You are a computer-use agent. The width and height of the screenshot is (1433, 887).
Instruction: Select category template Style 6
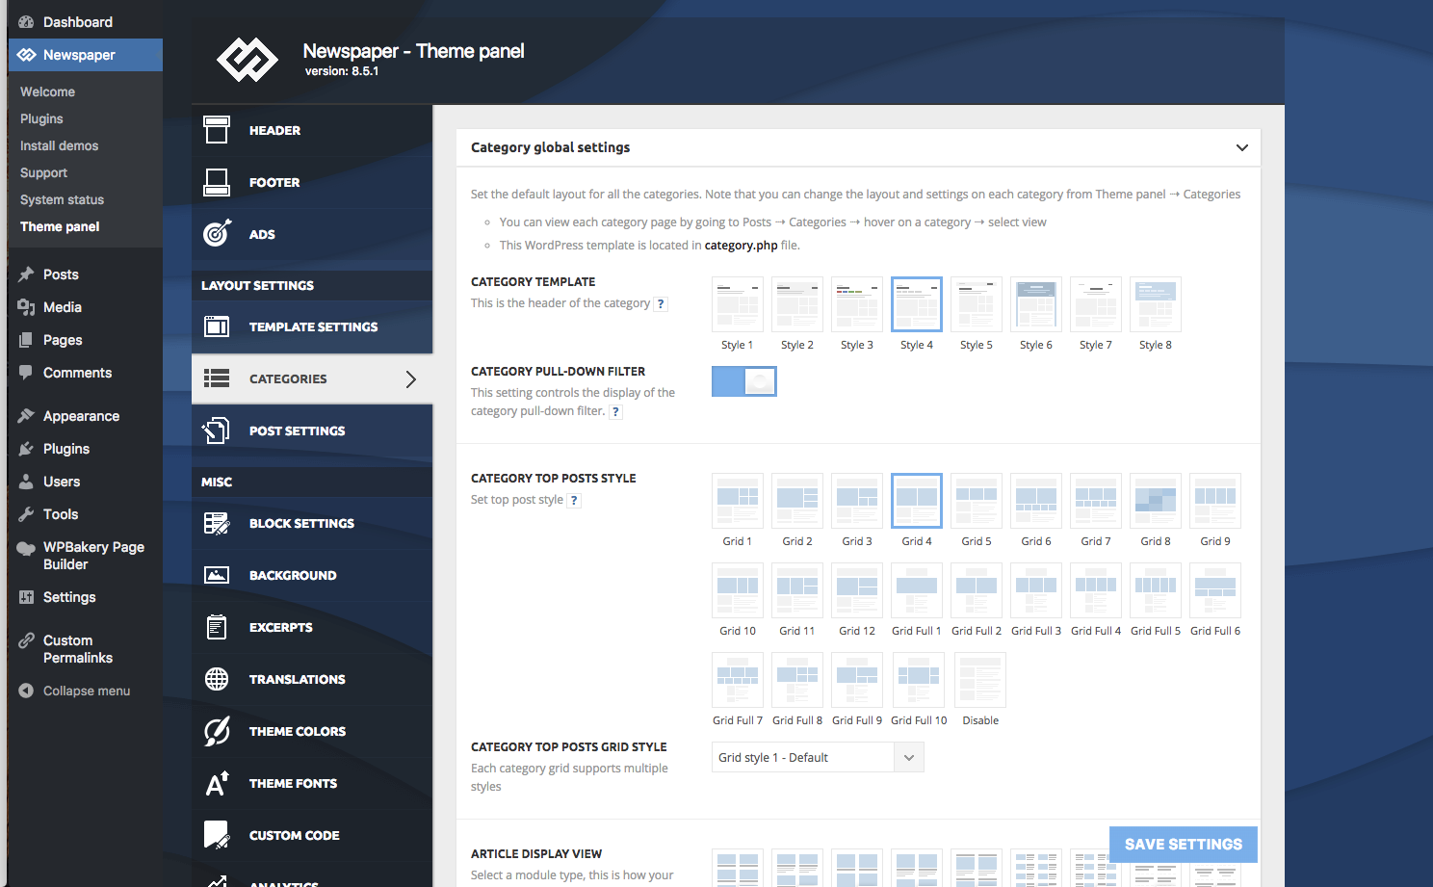pos(1036,304)
